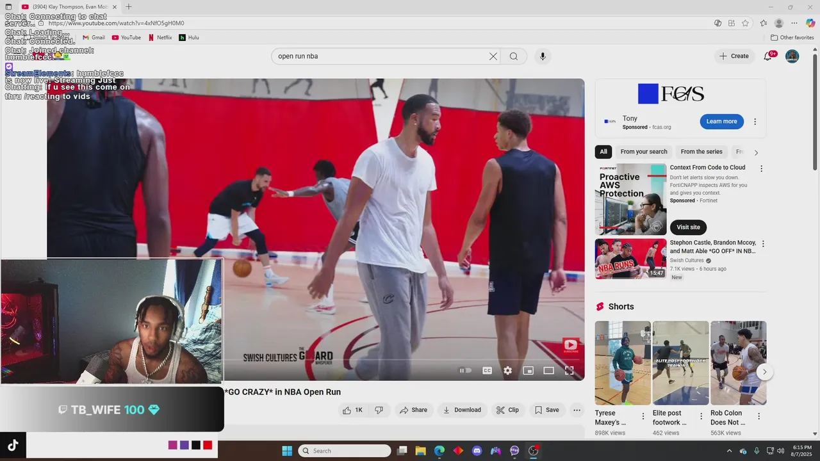
Task: Open YouTube notifications bell
Action: (768, 56)
